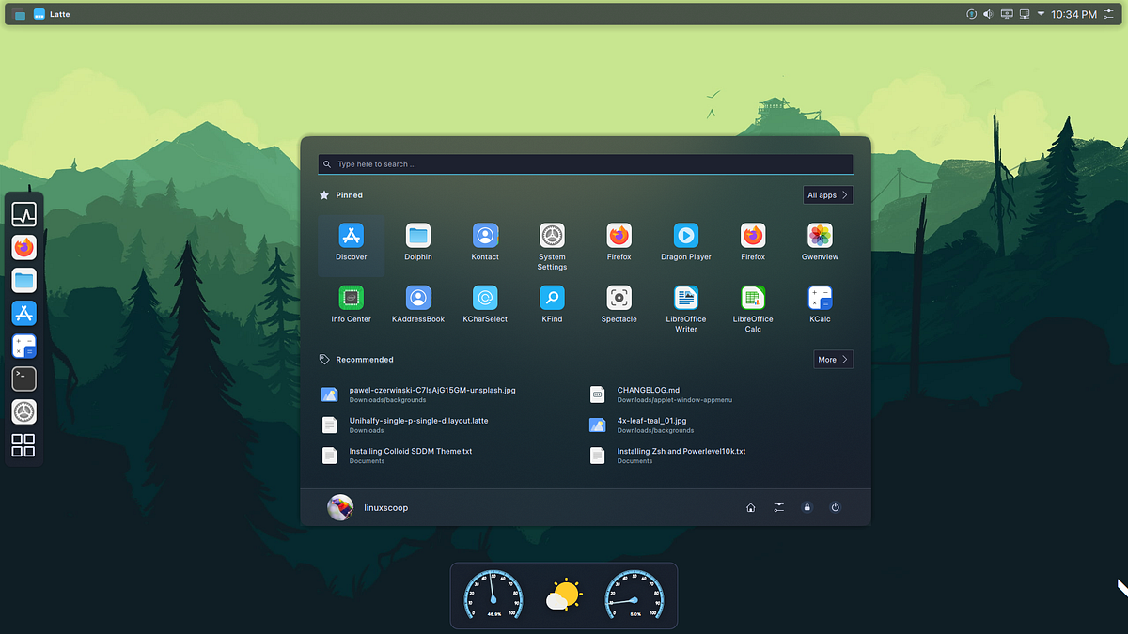Open Gwenview image viewer
Image resolution: width=1128 pixels, height=634 pixels.
click(x=820, y=236)
